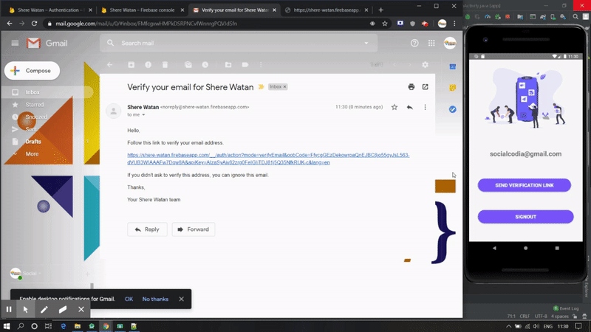Mark the email as unread
The height and width of the screenshot is (332, 591).
tap(188, 65)
